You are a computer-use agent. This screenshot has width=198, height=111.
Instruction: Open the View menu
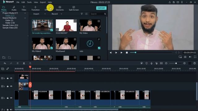tap(36, 2)
